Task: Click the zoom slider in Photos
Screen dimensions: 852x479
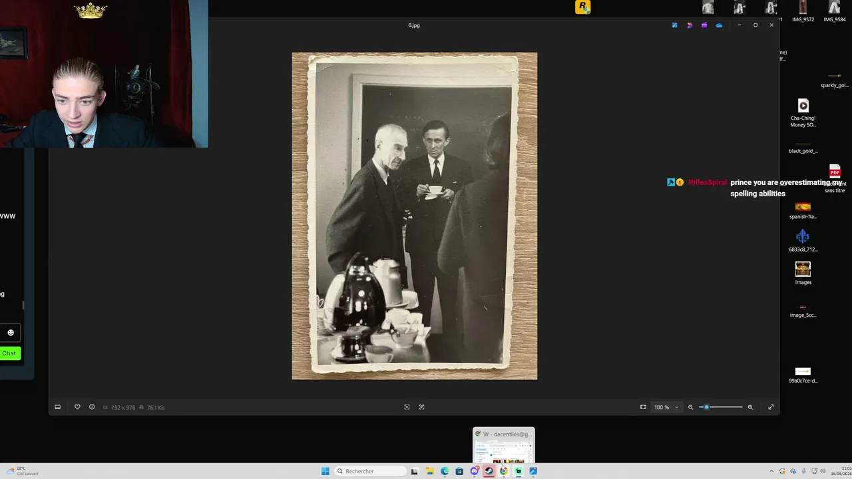Action: [721, 407]
